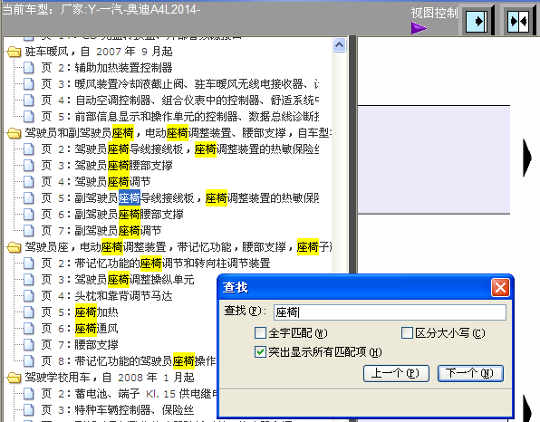Open page 3: 暖风装置冷却液截止阀
Screen dimensions: 540x422
coord(179,84)
